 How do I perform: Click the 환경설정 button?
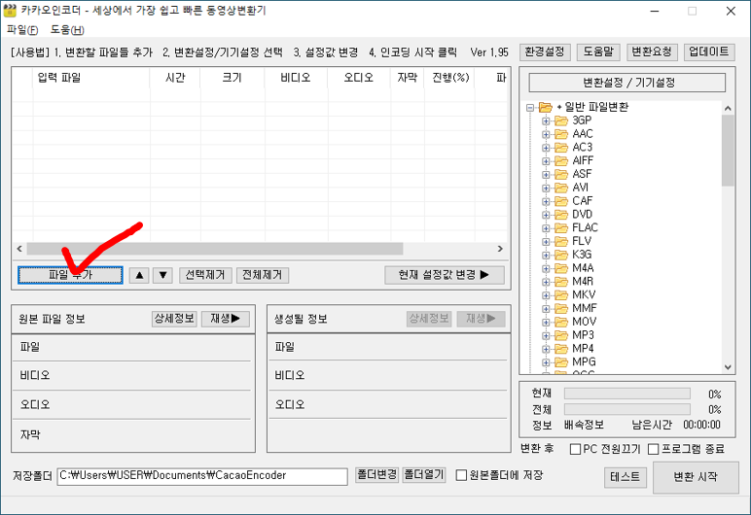[545, 51]
